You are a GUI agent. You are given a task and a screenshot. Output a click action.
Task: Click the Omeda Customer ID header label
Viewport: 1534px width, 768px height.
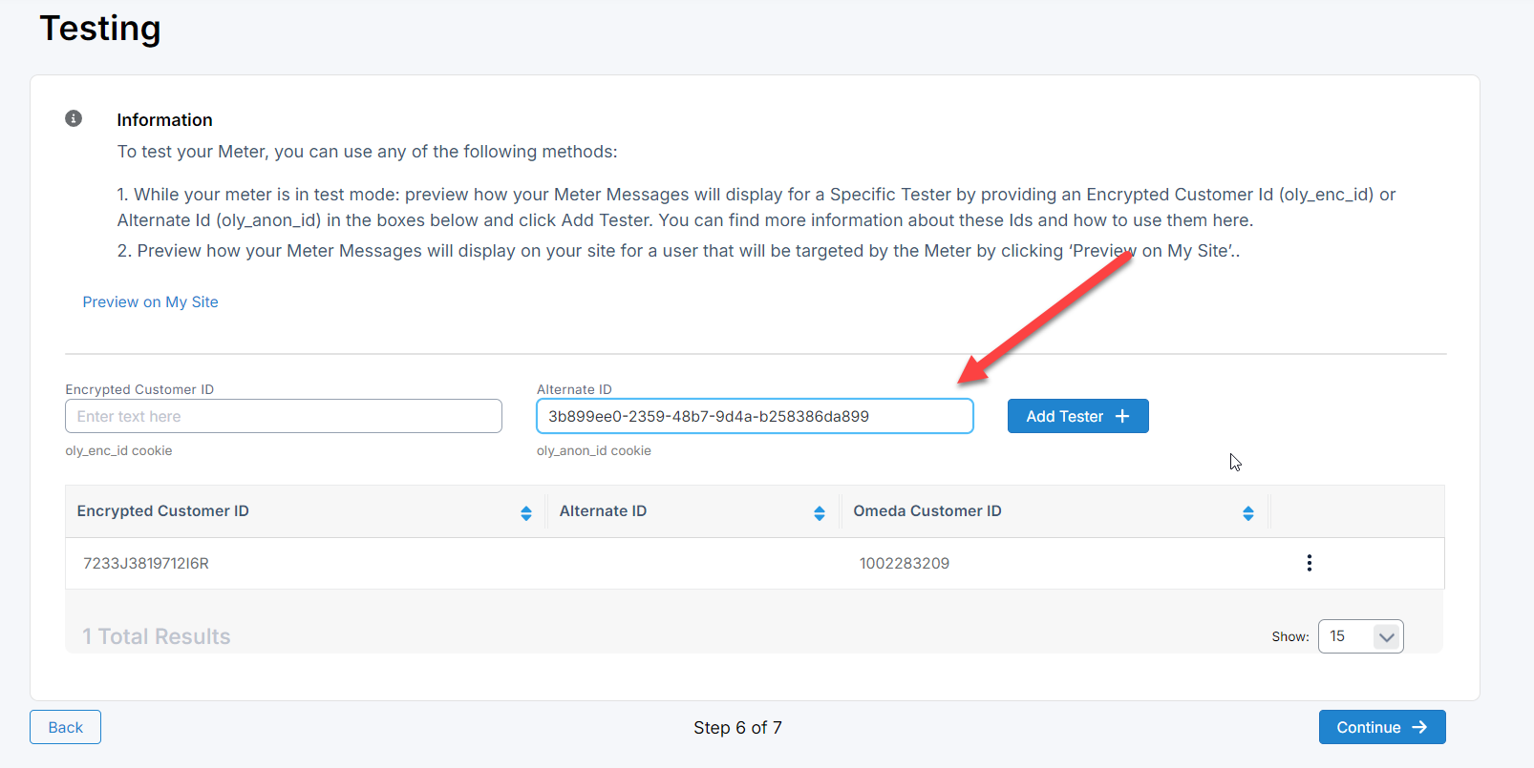coord(927,511)
